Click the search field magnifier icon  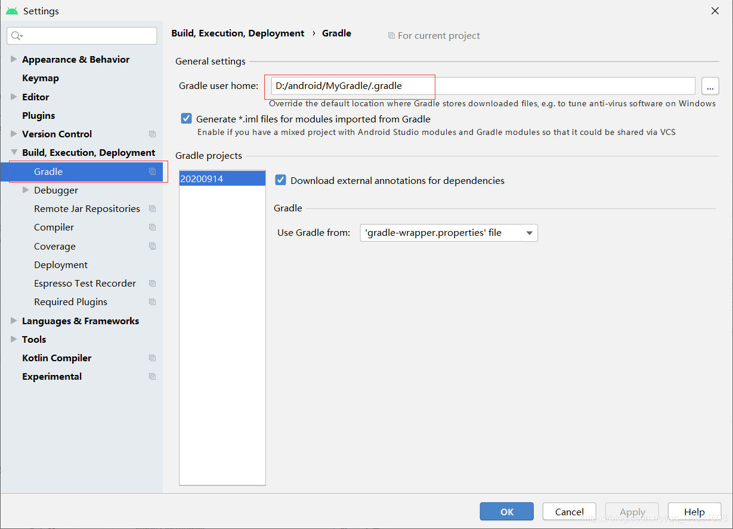point(16,36)
